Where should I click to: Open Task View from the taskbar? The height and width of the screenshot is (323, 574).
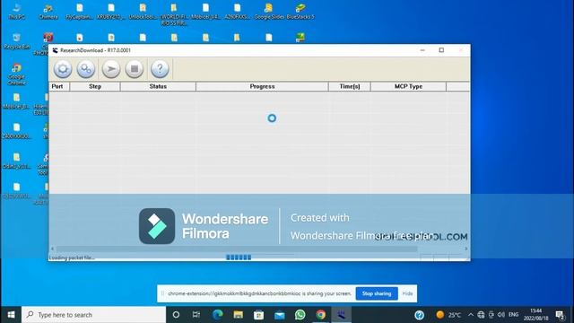[x=196, y=315]
